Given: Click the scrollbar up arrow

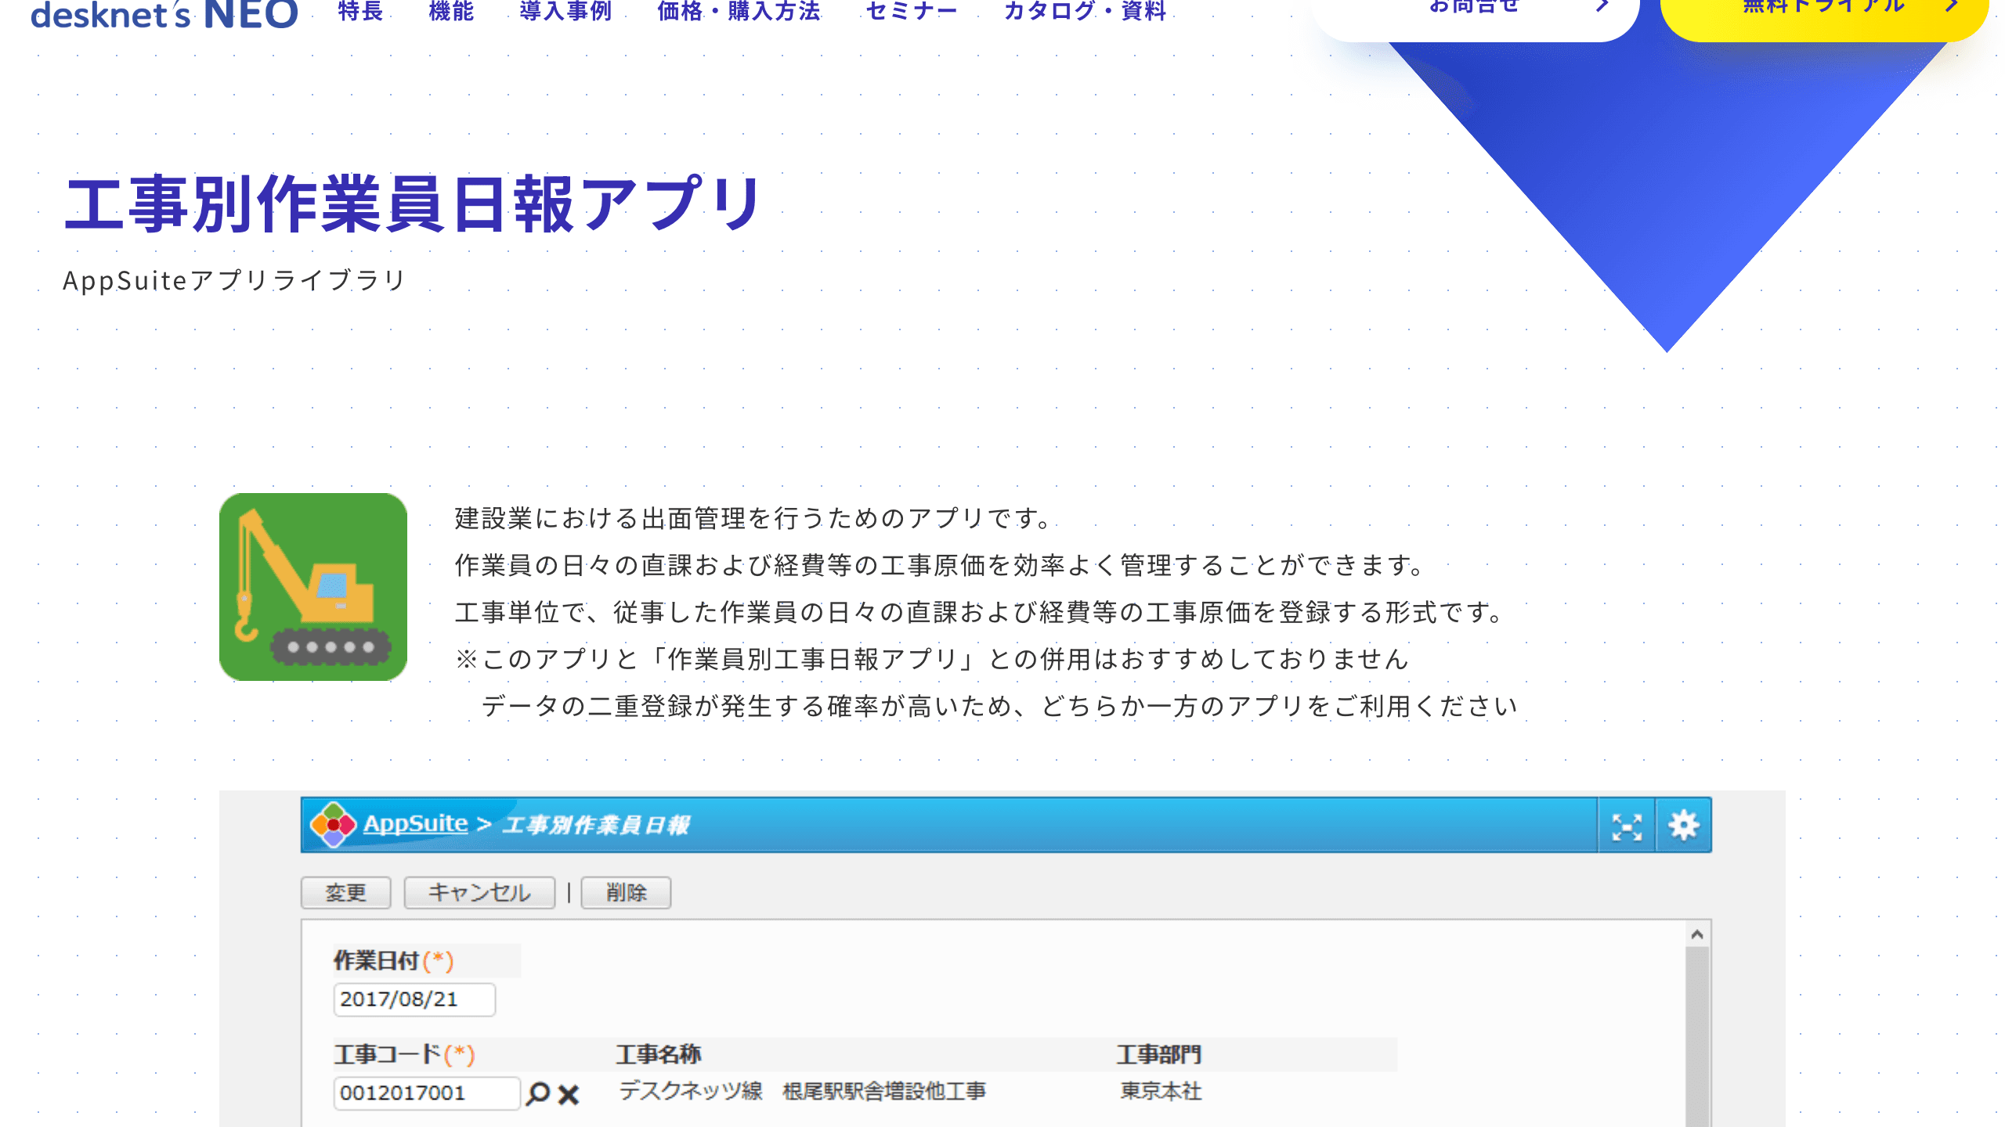Looking at the screenshot, I should click(1697, 934).
